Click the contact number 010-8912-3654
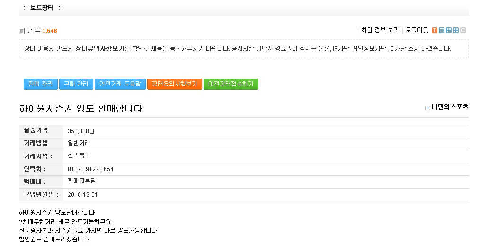The image size is (488, 250). coord(90,169)
